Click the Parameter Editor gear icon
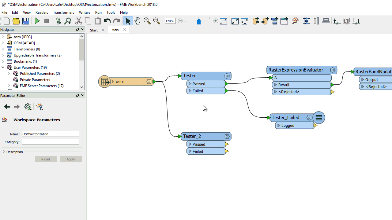Screen dimensions: 392x220 pos(28,107)
